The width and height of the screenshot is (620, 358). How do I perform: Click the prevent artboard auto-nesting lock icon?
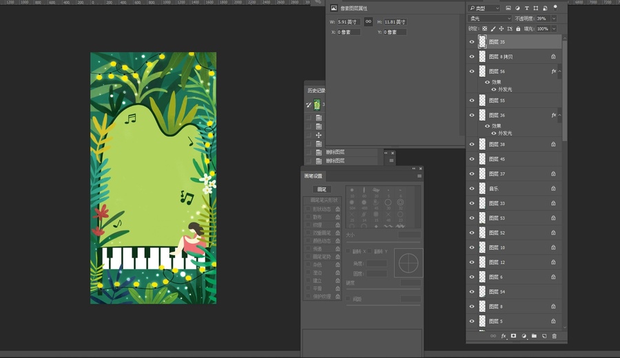510,29
